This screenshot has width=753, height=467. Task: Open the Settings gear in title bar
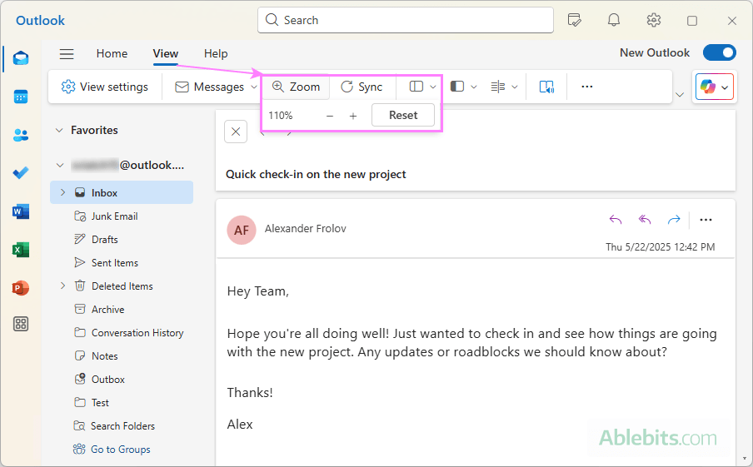coord(654,20)
